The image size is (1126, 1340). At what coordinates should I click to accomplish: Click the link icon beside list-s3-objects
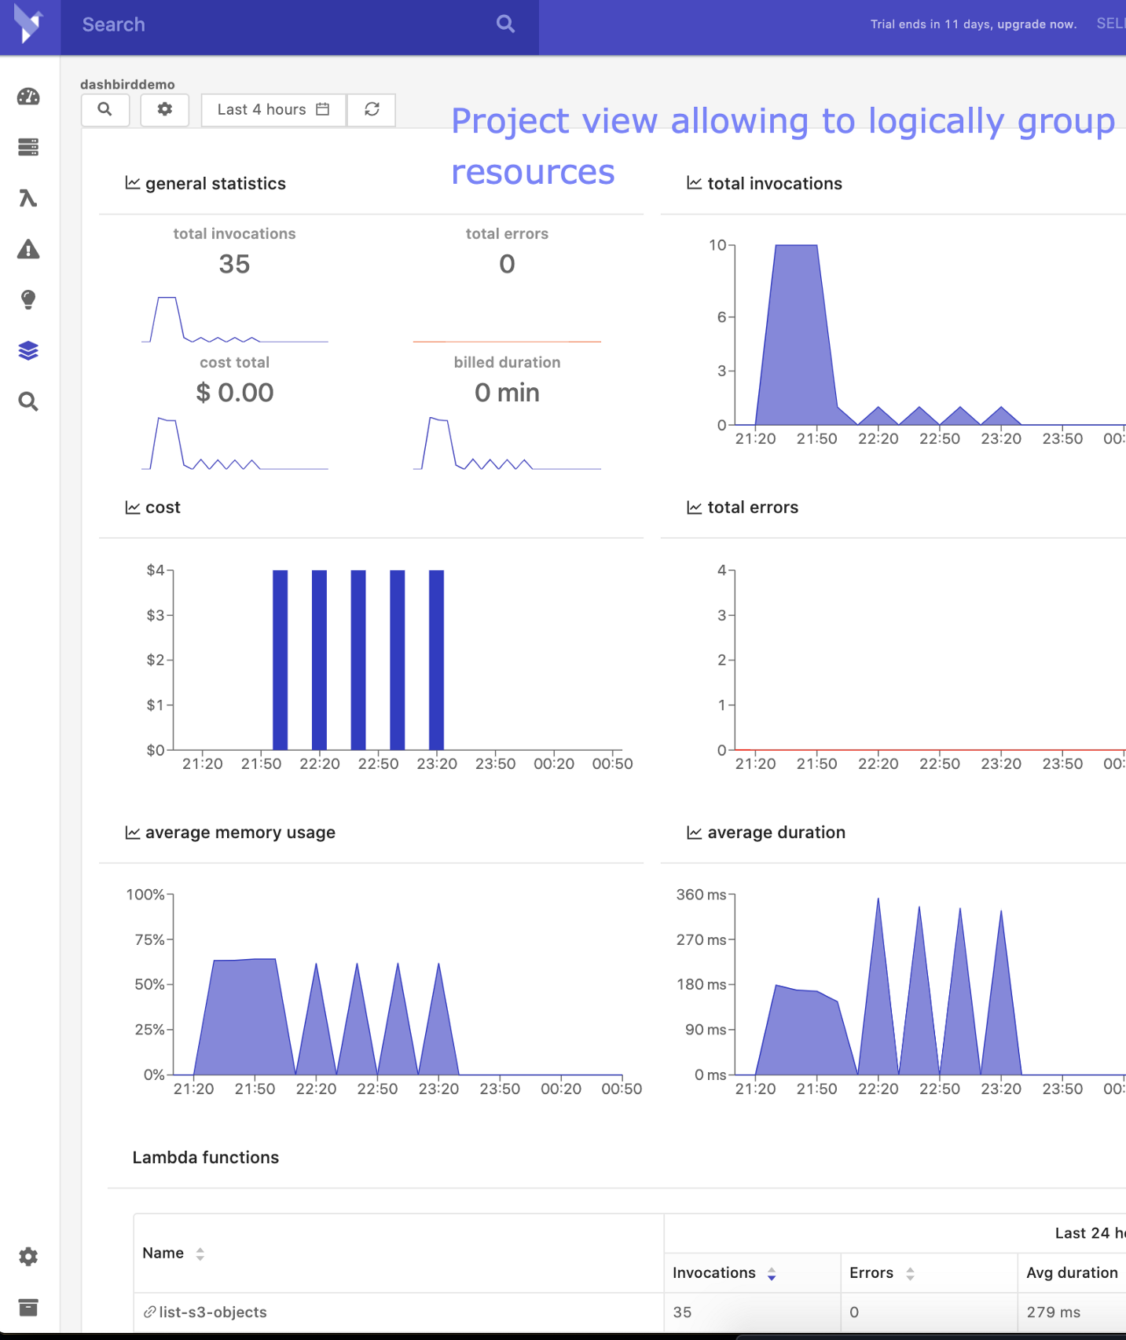pyautogui.click(x=149, y=1312)
